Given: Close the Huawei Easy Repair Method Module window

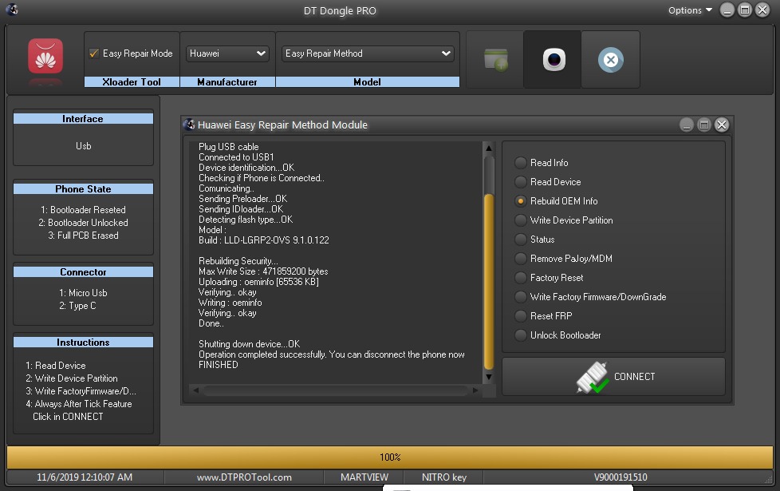Looking at the screenshot, I should point(722,125).
